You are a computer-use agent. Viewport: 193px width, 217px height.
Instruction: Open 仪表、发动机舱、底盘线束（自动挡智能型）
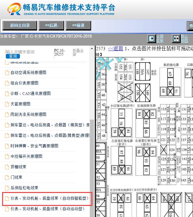tap(50, 198)
